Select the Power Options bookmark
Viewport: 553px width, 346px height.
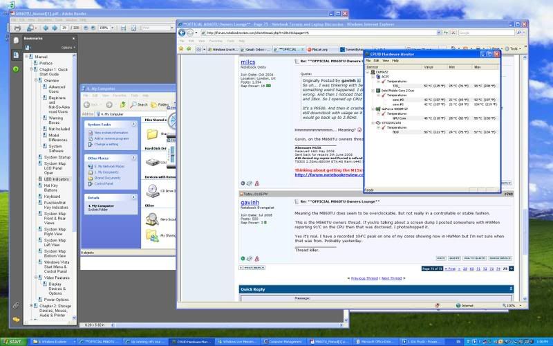pos(57,300)
